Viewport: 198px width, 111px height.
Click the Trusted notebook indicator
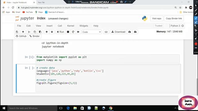[158, 26]
